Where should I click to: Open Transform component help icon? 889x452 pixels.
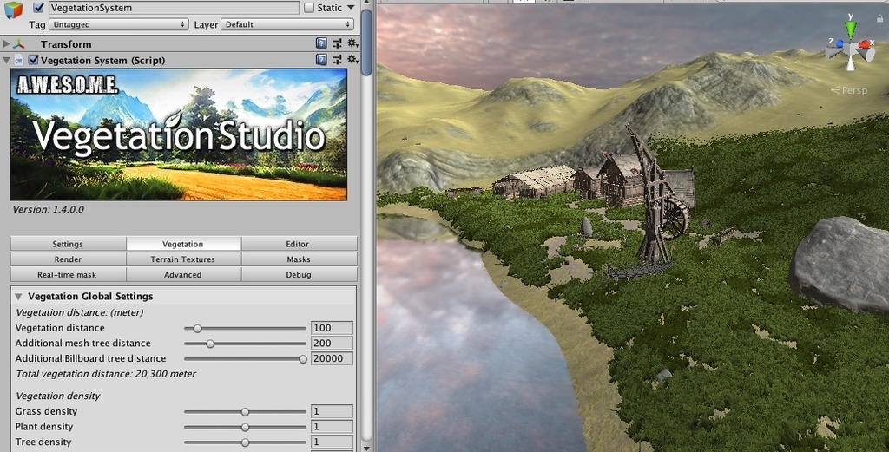pyautogui.click(x=321, y=43)
